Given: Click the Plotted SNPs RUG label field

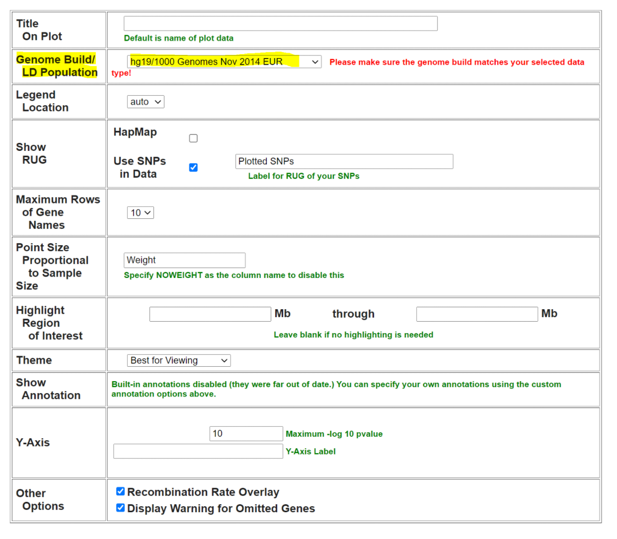Looking at the screenshot, I should (x=344, y=161).
